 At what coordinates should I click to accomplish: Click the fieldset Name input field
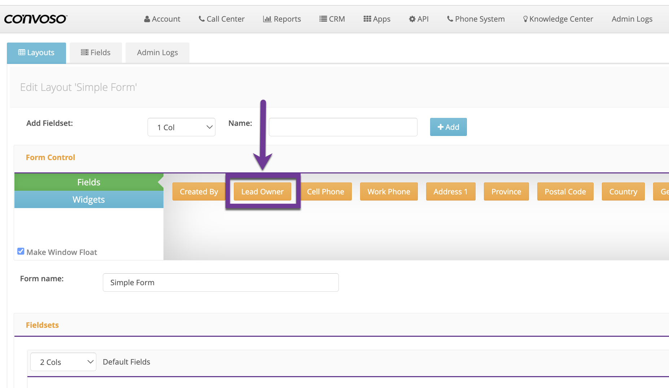(343, 127)
